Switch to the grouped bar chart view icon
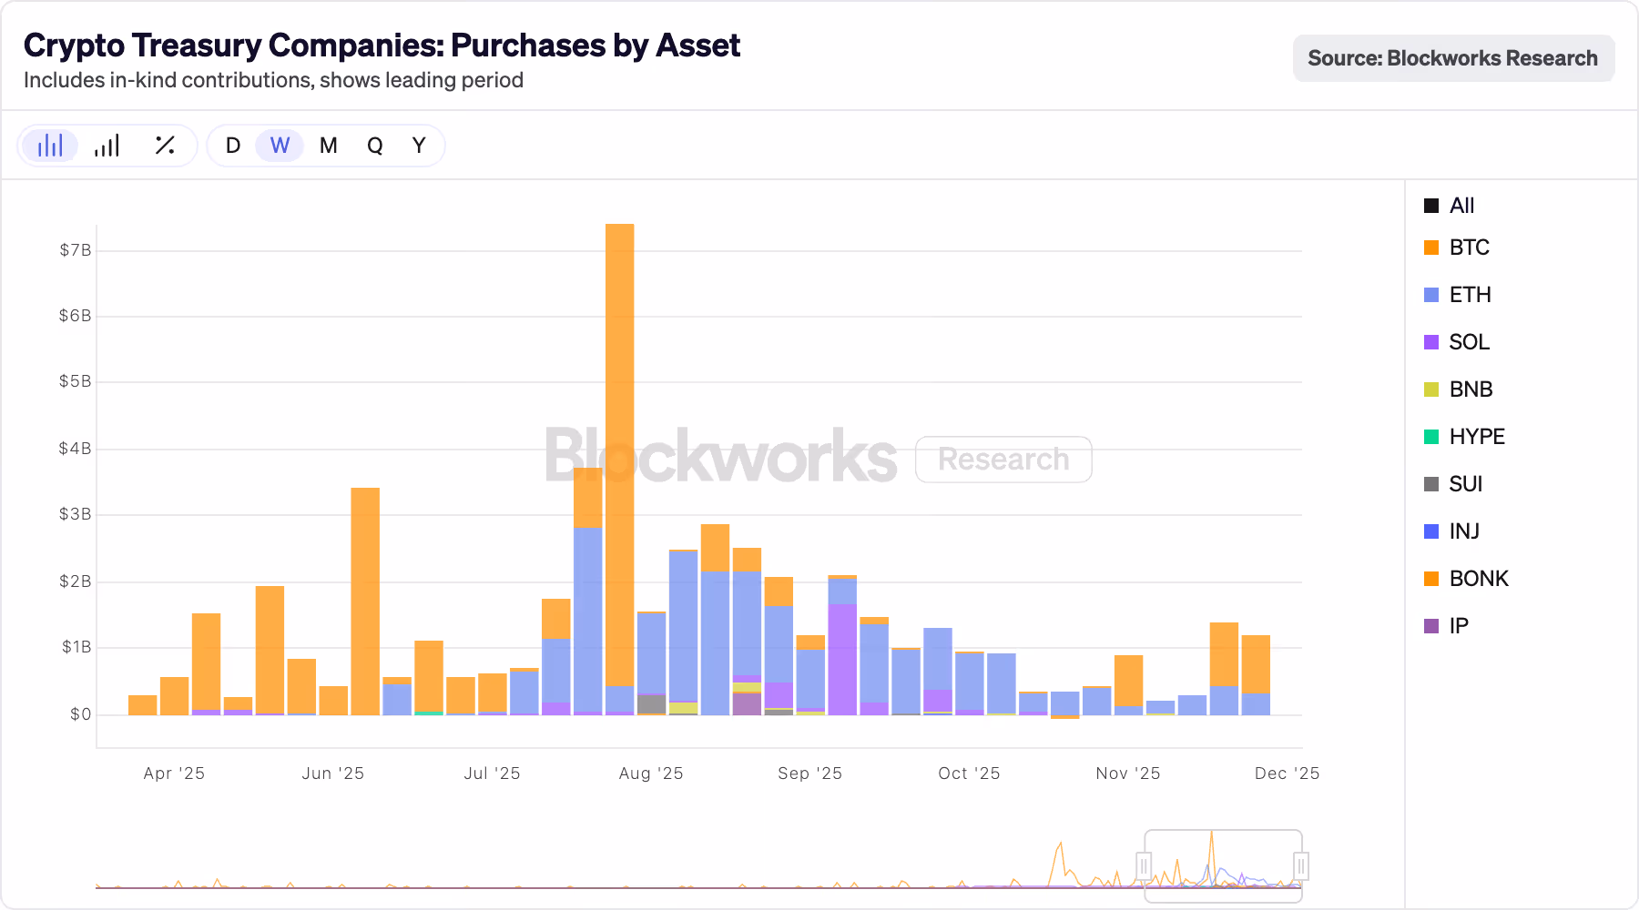 point(107,145)
